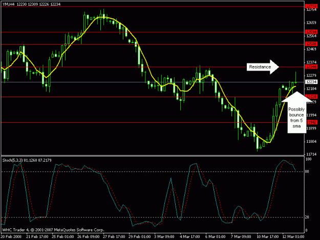Click the "3 Mar 09:00" time label
Image resolution: width=320 pixels, height=240 pixels.
tap(164, 237)
